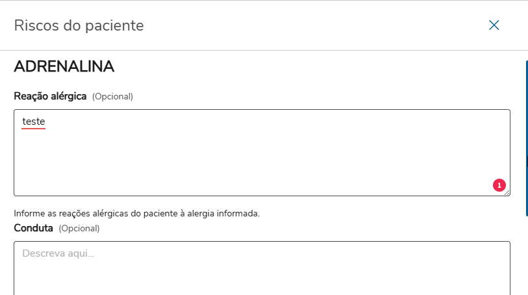Click the blue vertical bar at right edge

coord(526,104)
